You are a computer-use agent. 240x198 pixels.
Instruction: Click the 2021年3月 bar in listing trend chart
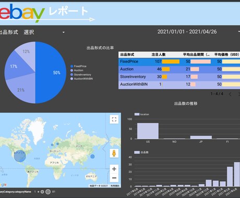click(230, 177)
